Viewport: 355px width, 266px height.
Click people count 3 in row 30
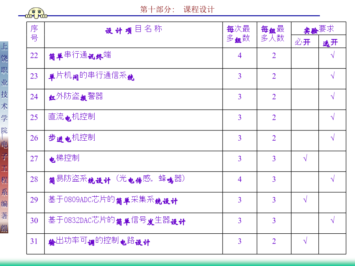[274, 221]
